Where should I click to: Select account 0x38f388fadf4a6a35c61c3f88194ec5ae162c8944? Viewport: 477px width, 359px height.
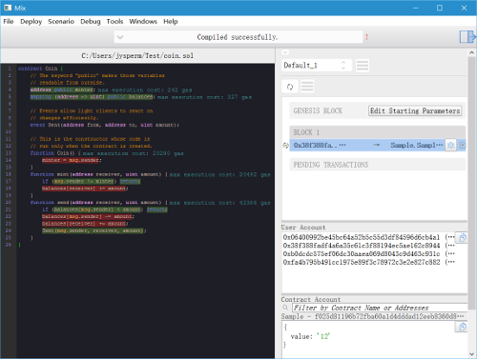pyautogui.click(x=369, y=246)
